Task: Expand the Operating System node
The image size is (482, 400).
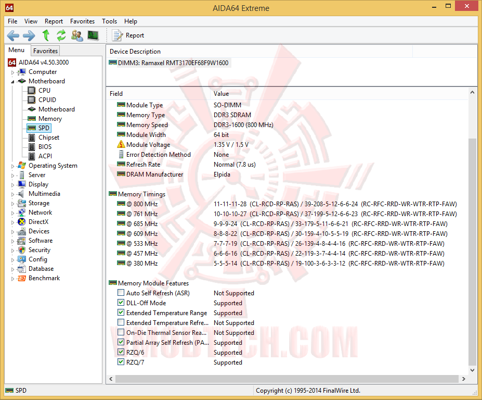Action: pyautogui.click(x=12, y=166)
